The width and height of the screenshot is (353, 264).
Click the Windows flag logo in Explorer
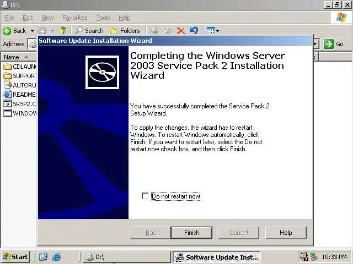pyautogui.click(x=341, y=18)
